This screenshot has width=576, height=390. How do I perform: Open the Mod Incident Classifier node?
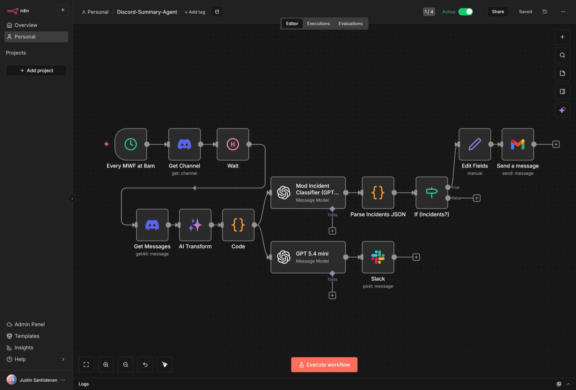click(308, 193)
